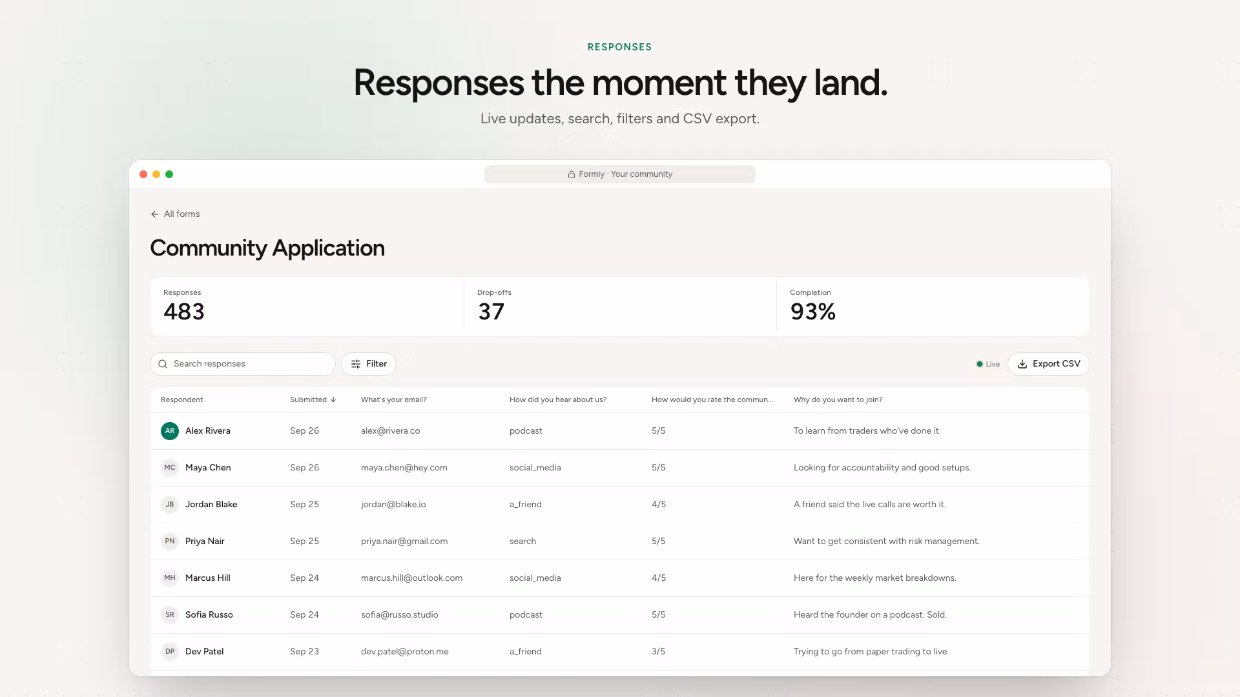Image resolution: width=1240 pixels, height=697 pixels.
Task: Click the download icon on Export CSV
Action: [1022, 364]
